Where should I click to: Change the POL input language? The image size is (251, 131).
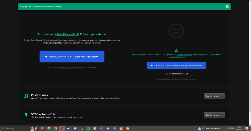click(233, 128)
